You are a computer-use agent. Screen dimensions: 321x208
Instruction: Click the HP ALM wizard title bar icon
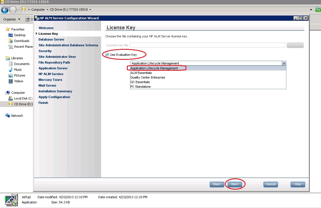pyautogui.click(x=37, y=18)
